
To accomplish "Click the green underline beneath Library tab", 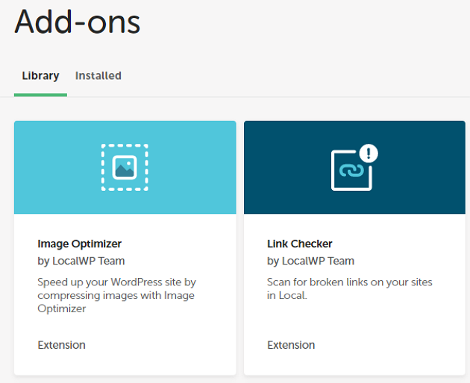I will (40, 95).
